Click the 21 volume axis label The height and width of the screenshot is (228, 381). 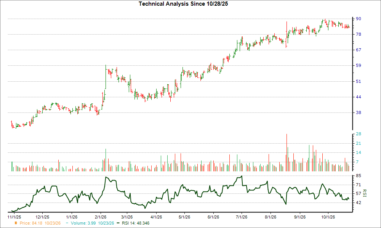point(359,143)
